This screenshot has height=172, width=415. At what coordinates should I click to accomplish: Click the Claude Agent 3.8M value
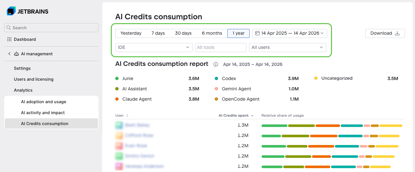coord(194,99)
